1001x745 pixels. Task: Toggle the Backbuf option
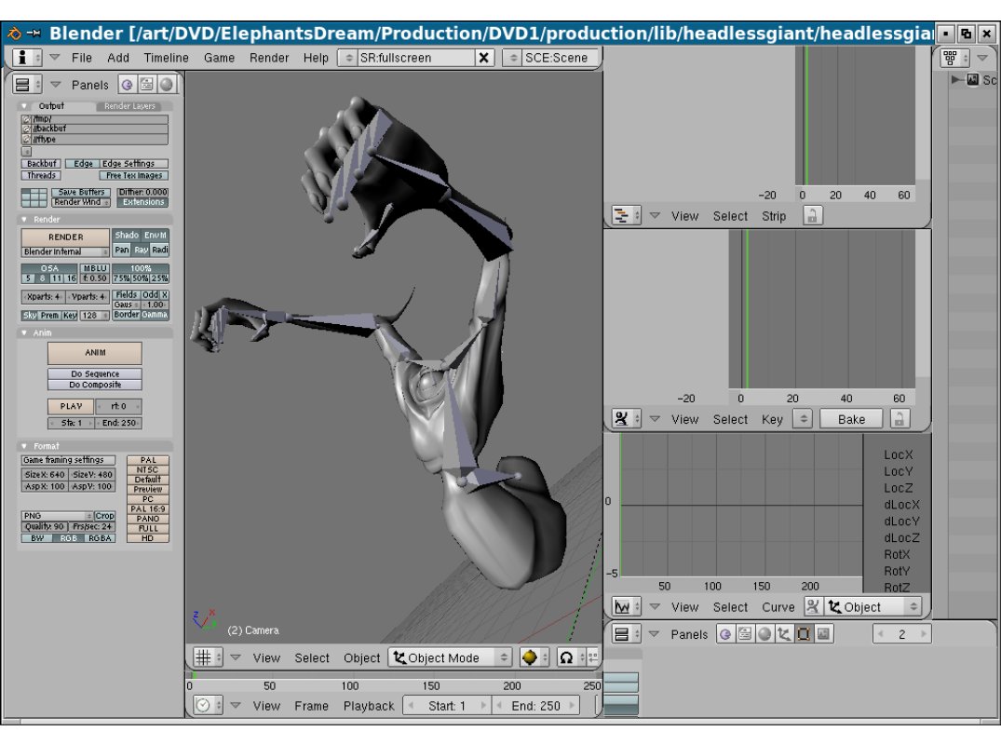coord(42,164)
